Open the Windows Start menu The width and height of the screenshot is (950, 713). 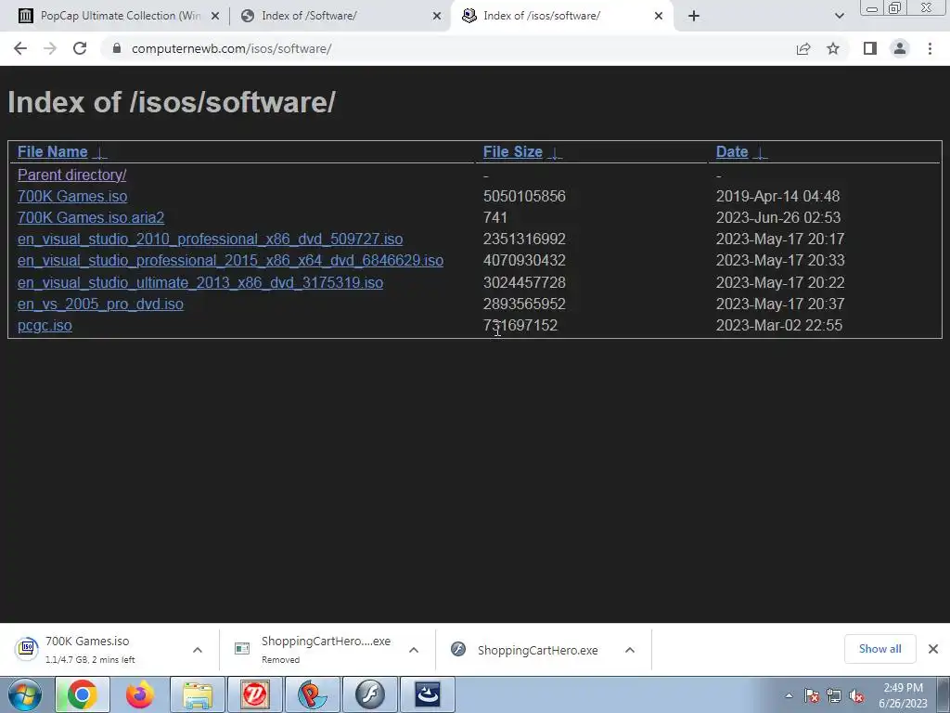25,694
